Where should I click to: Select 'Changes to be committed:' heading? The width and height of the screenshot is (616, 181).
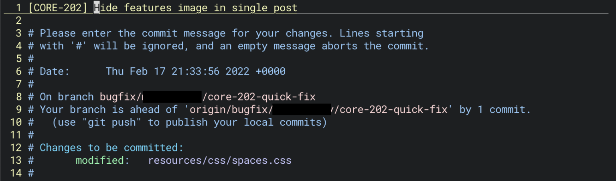pos(111,148)
